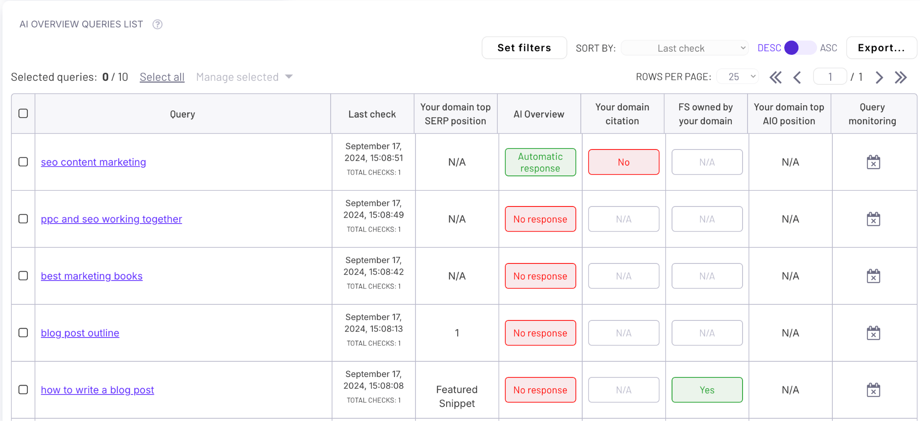
Task: Open the 'seo content marketing' query link
Action: point(93,162)
